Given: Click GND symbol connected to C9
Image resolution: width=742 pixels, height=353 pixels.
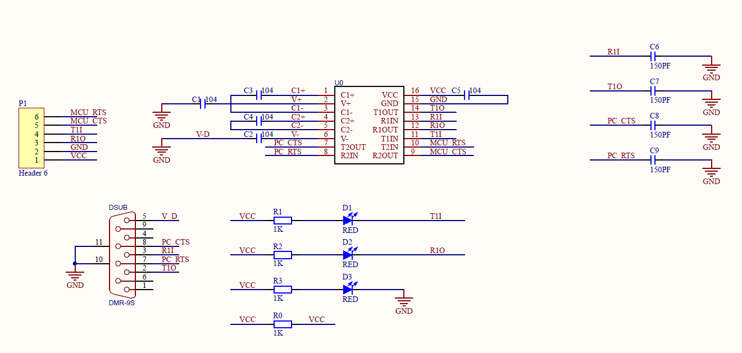Looking at the screenshot, I should tap(711, 173).
